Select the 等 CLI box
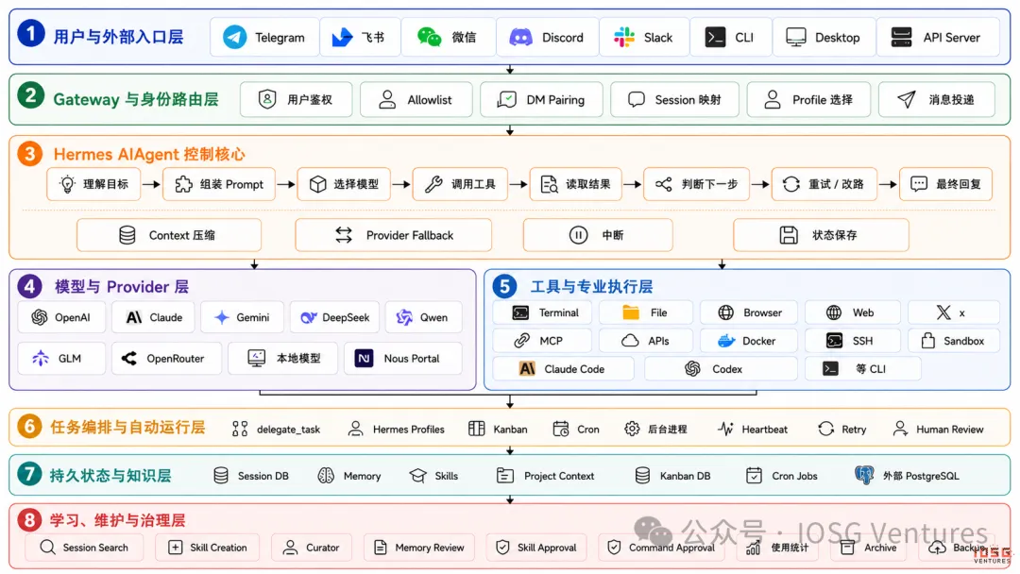Screen dimensions: 1020x574 (x=862, y=368)
